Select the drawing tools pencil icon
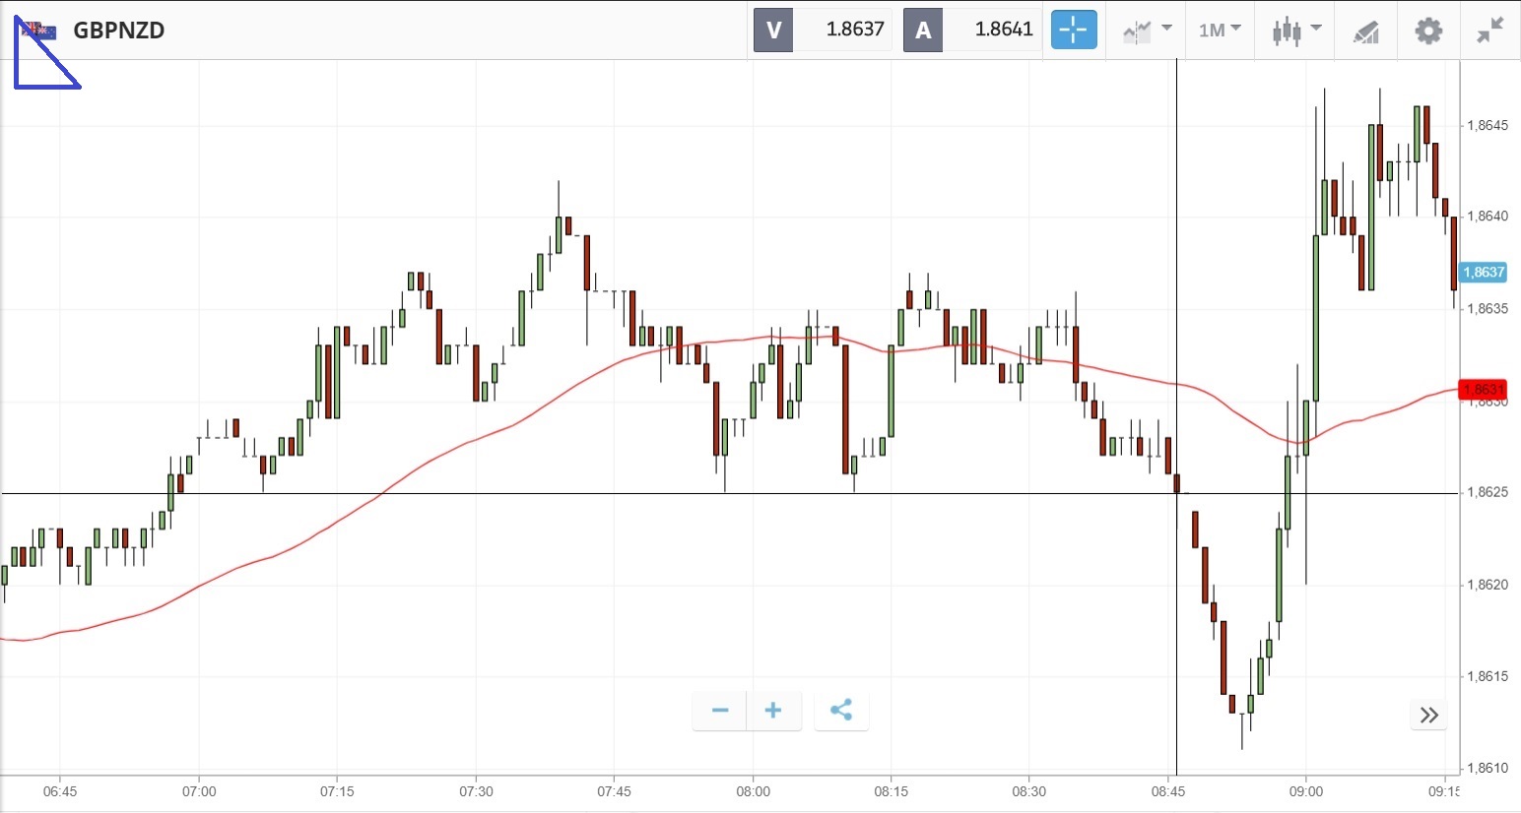 (1365, 31)
